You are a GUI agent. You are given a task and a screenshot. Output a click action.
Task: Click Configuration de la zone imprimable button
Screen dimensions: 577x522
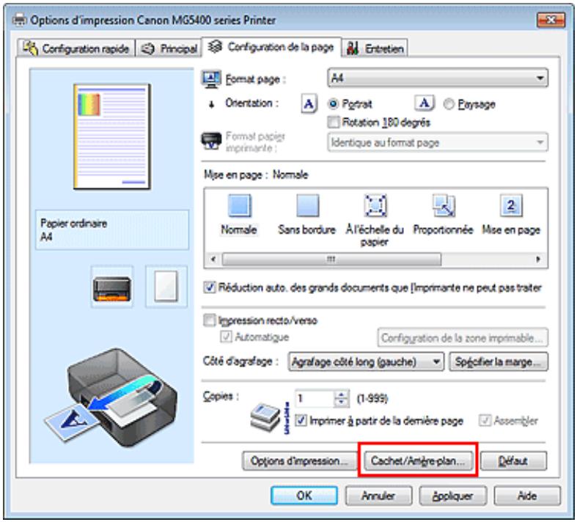(463, 338)
